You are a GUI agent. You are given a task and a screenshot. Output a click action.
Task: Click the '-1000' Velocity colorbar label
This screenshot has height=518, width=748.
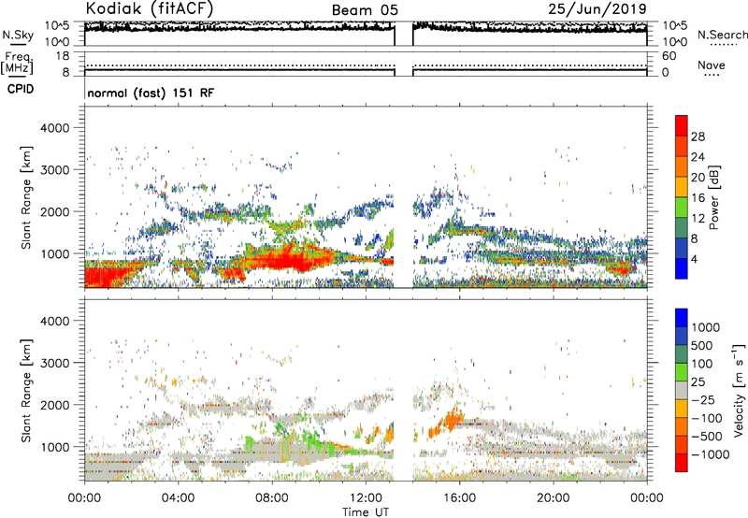tap(711, 454)
